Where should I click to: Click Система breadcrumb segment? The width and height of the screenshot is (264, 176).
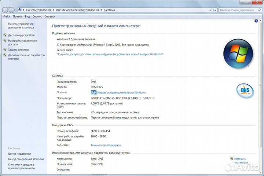tap(109, 10)
